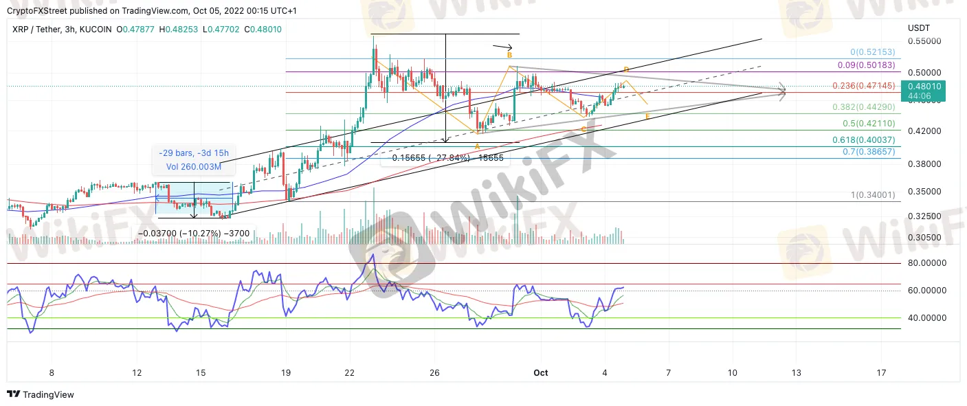Image resolution: width=967 pixels, height=406 pixels.
Task: Click the orange wave label B
Action: point(509,54)
